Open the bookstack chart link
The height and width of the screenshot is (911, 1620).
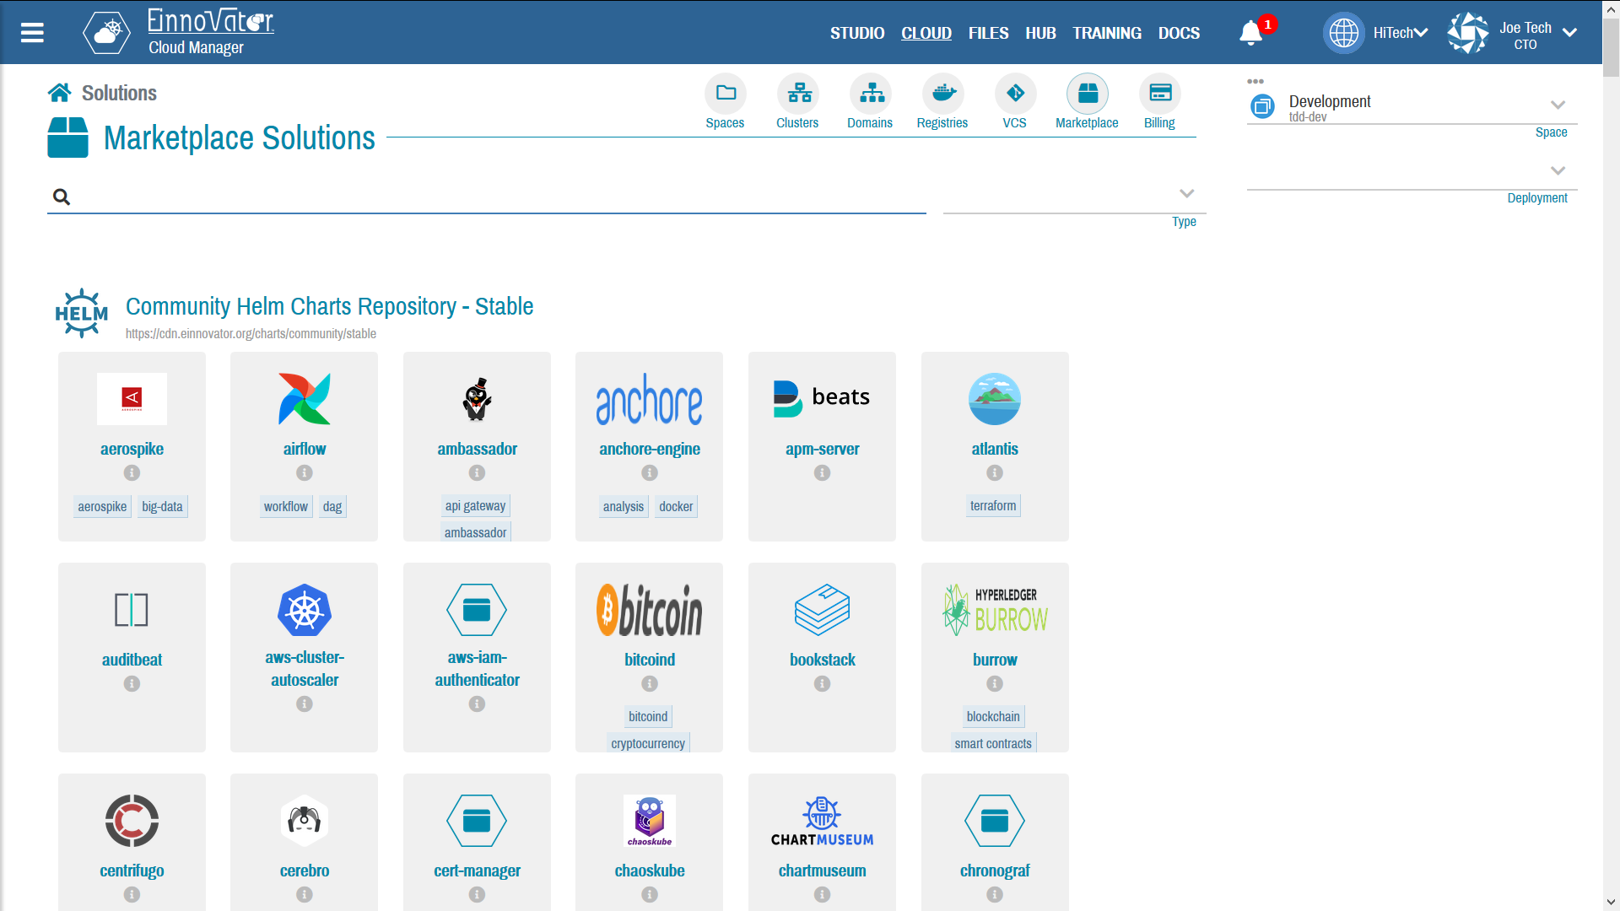[823, 660]
